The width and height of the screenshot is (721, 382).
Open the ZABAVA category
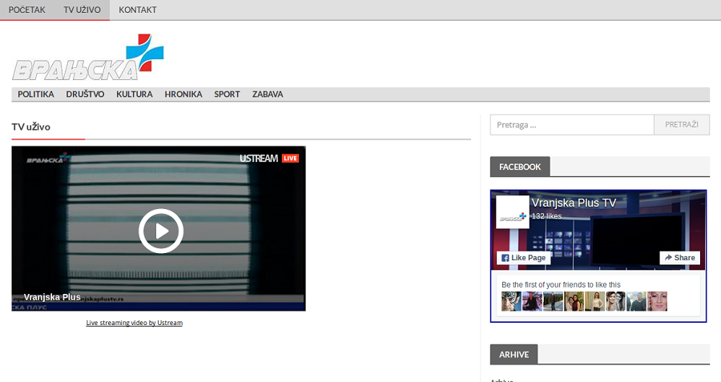pyautogui.click(x=268, y=94)
